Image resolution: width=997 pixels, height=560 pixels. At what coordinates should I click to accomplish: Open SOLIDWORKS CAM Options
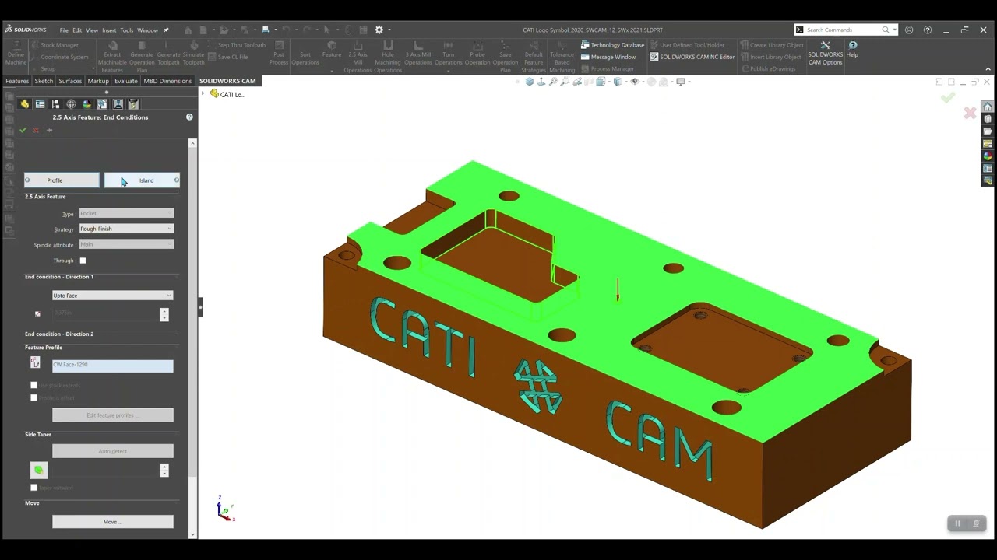pyautogui.click(x=825, y=53)
